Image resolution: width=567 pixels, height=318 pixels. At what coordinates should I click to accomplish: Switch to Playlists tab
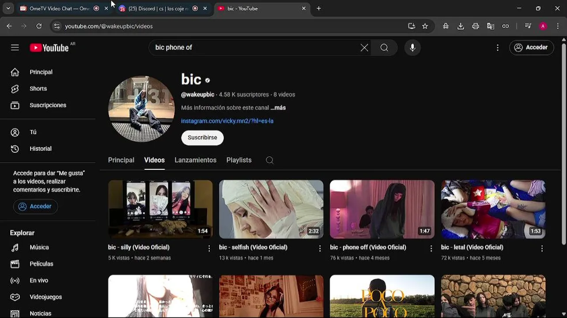tap(239, 160)
